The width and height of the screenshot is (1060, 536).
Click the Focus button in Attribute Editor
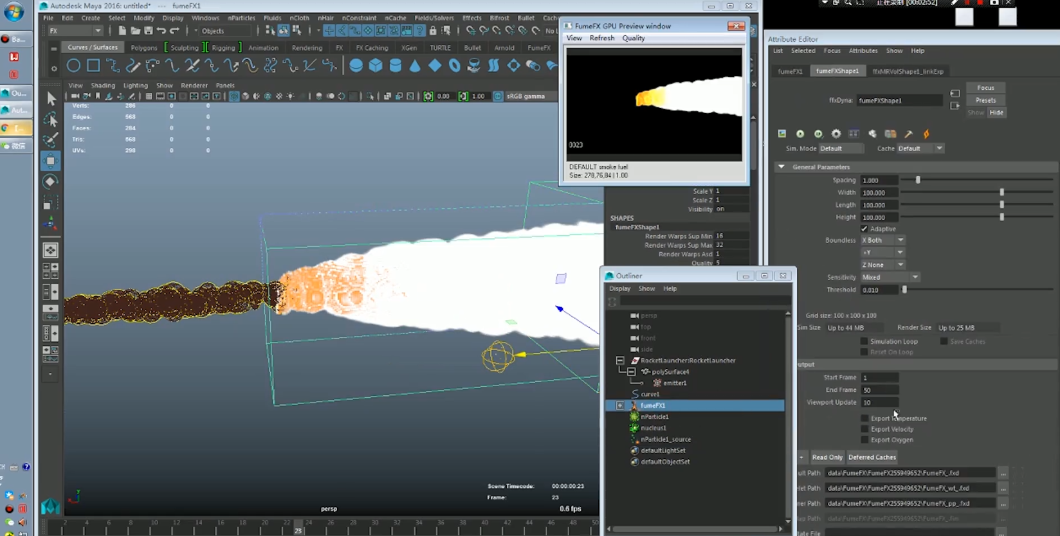[985, 88]
